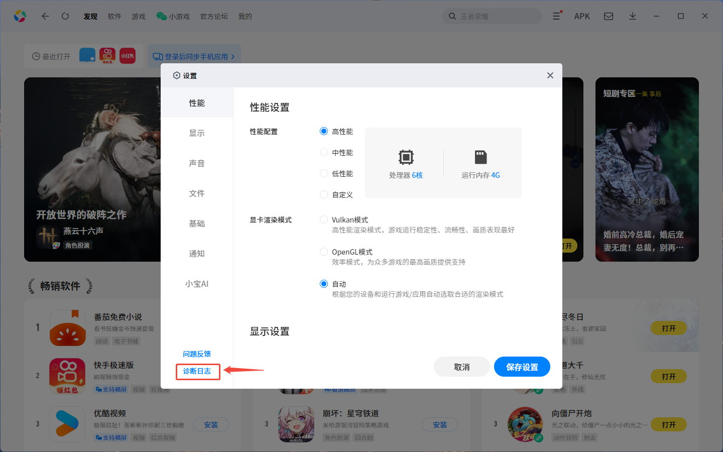Open the hamburger menu icon

point(556,16)
